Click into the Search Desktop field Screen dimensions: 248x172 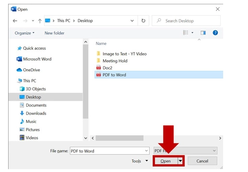point(186,21)
